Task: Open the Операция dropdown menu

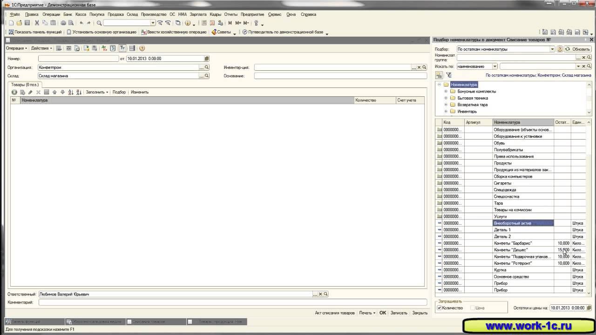Action: point(17,48)
